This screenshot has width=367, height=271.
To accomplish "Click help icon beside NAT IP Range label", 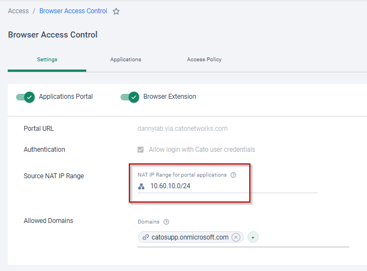I will coord(233,175).
